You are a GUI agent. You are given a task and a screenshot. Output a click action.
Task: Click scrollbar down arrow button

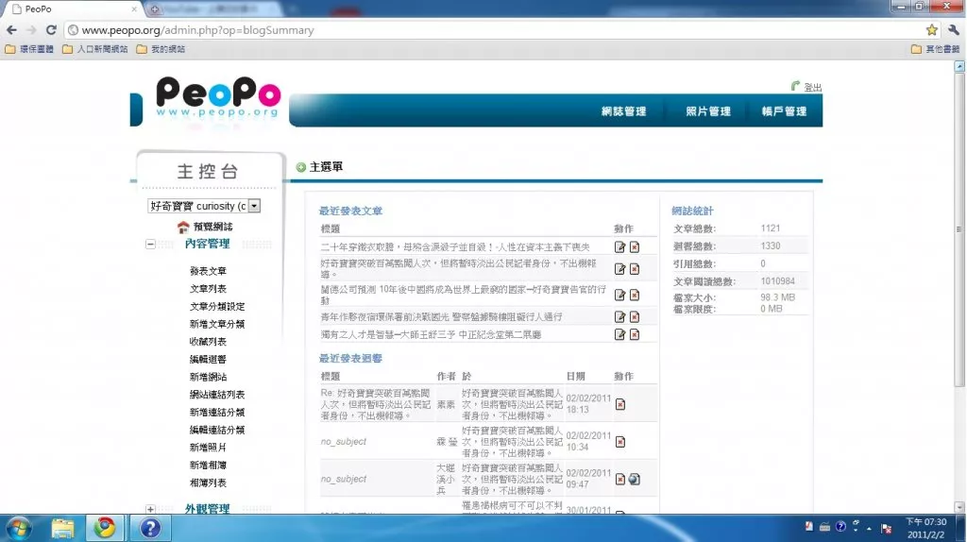tap(959, 507)
